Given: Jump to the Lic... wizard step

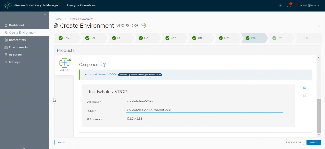Looking at the screenshot, I should pyautogui.click(x=147, y=38).
